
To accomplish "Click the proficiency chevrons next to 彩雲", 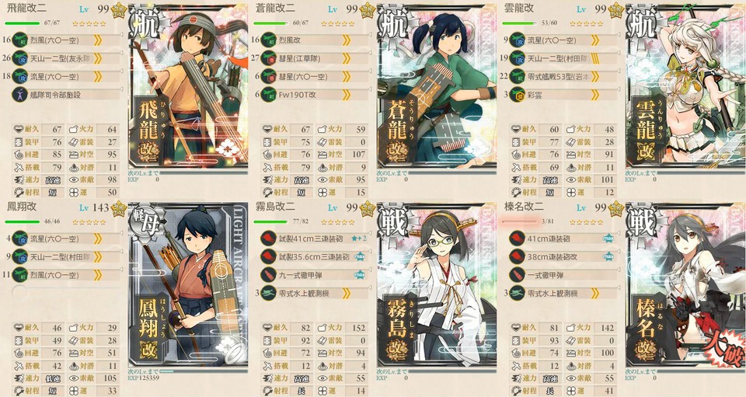I will point(594,95).
